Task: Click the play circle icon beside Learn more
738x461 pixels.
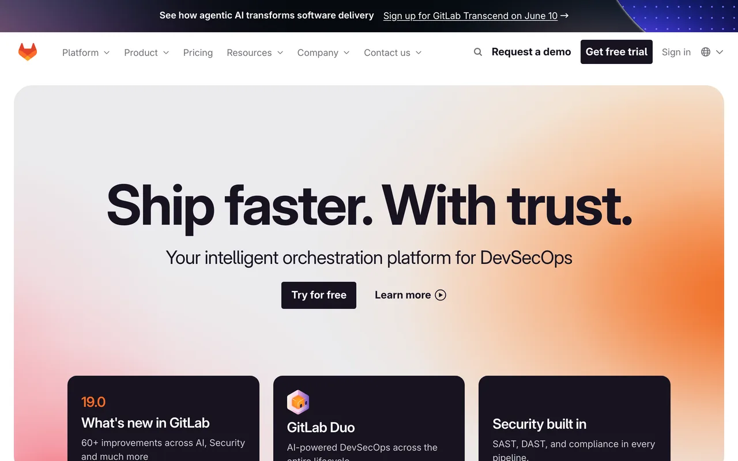Action: 440,295
